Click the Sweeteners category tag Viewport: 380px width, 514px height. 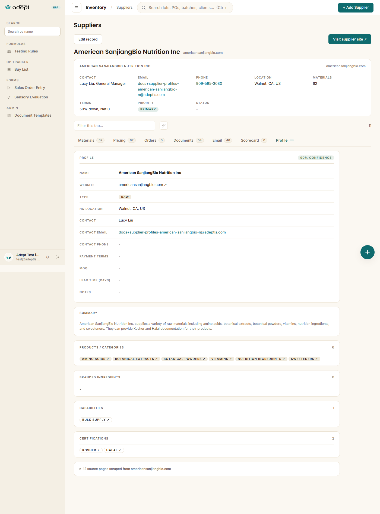tap(304, 359)
